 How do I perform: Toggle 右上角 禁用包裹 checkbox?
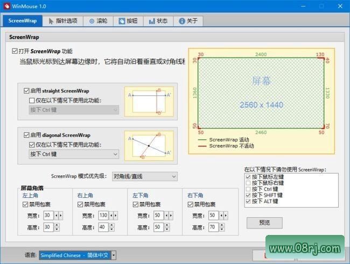(80, 204)
